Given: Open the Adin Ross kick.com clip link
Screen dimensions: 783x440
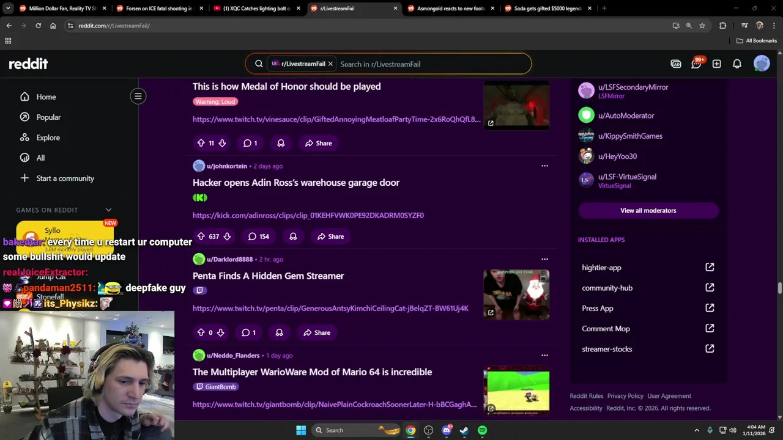Looking at the screenshot, I should point(308,215).
